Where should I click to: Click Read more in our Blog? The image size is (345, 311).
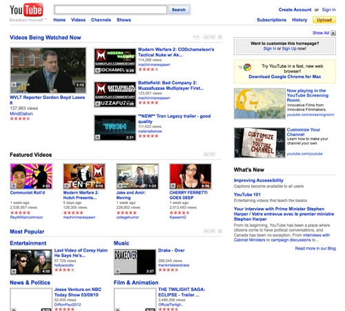coord(315,248)
